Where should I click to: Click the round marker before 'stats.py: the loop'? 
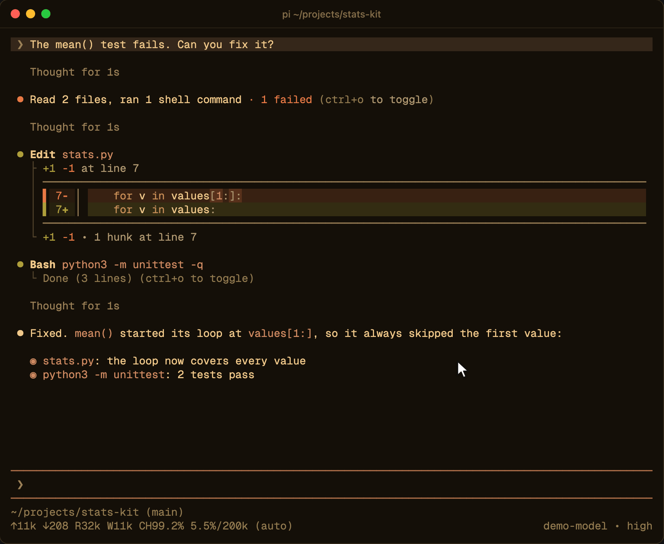coord(33,361)
